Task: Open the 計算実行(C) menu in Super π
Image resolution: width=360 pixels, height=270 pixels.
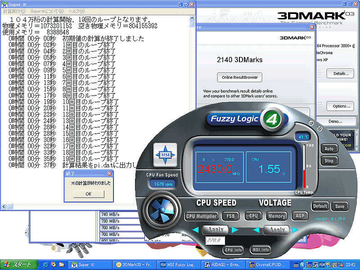Action: 14,11
